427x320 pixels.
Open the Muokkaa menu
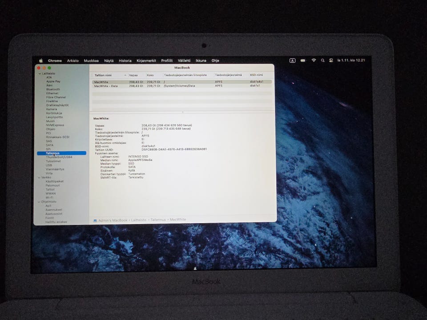(91, 61)
